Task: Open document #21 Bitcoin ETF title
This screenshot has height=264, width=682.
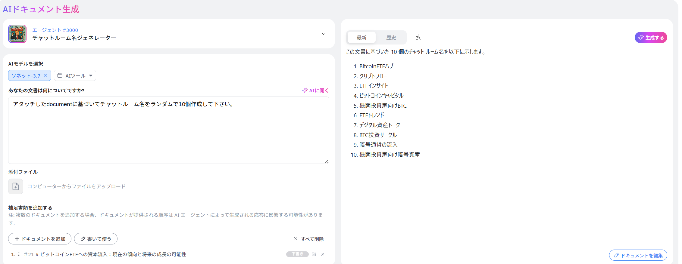Action: tap(113, 254)
